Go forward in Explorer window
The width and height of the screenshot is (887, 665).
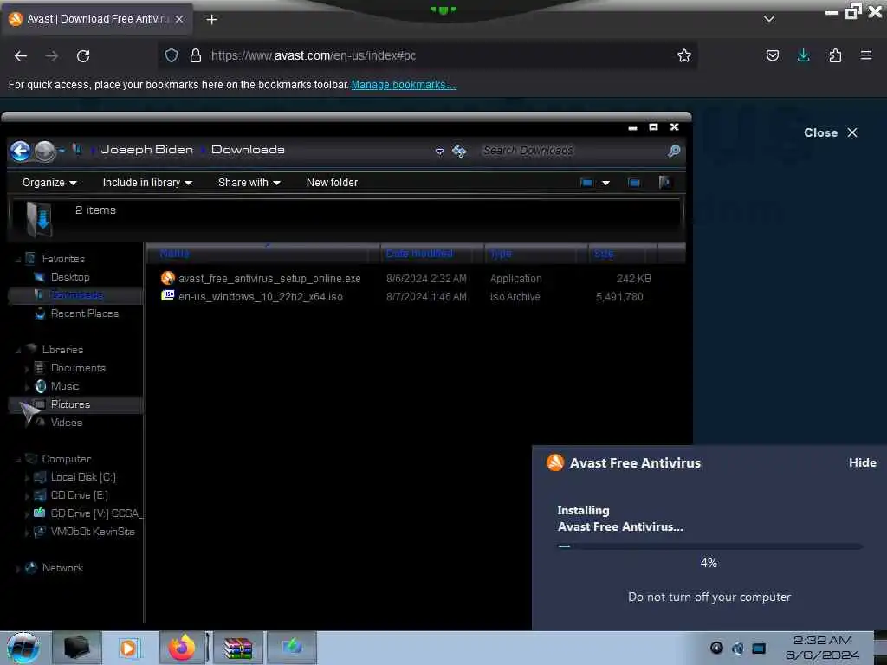45,151
